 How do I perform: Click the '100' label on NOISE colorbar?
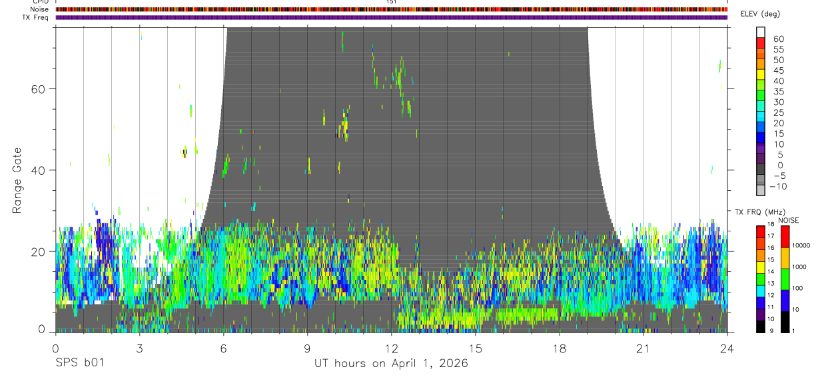[799, 289]
